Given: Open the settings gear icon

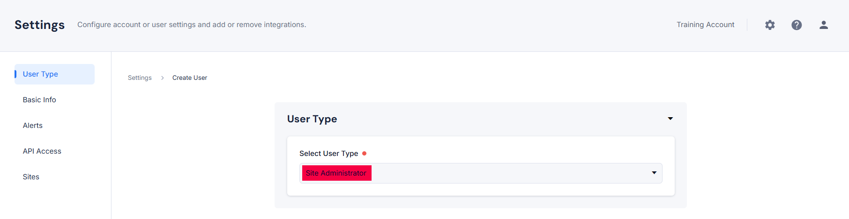Looking at the screenshot, I should (770, 25).
